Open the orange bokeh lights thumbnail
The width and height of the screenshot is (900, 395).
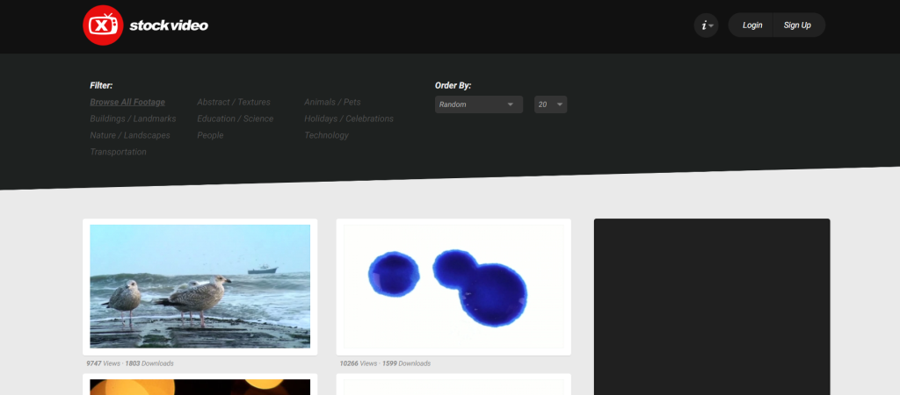pos(200,387)
